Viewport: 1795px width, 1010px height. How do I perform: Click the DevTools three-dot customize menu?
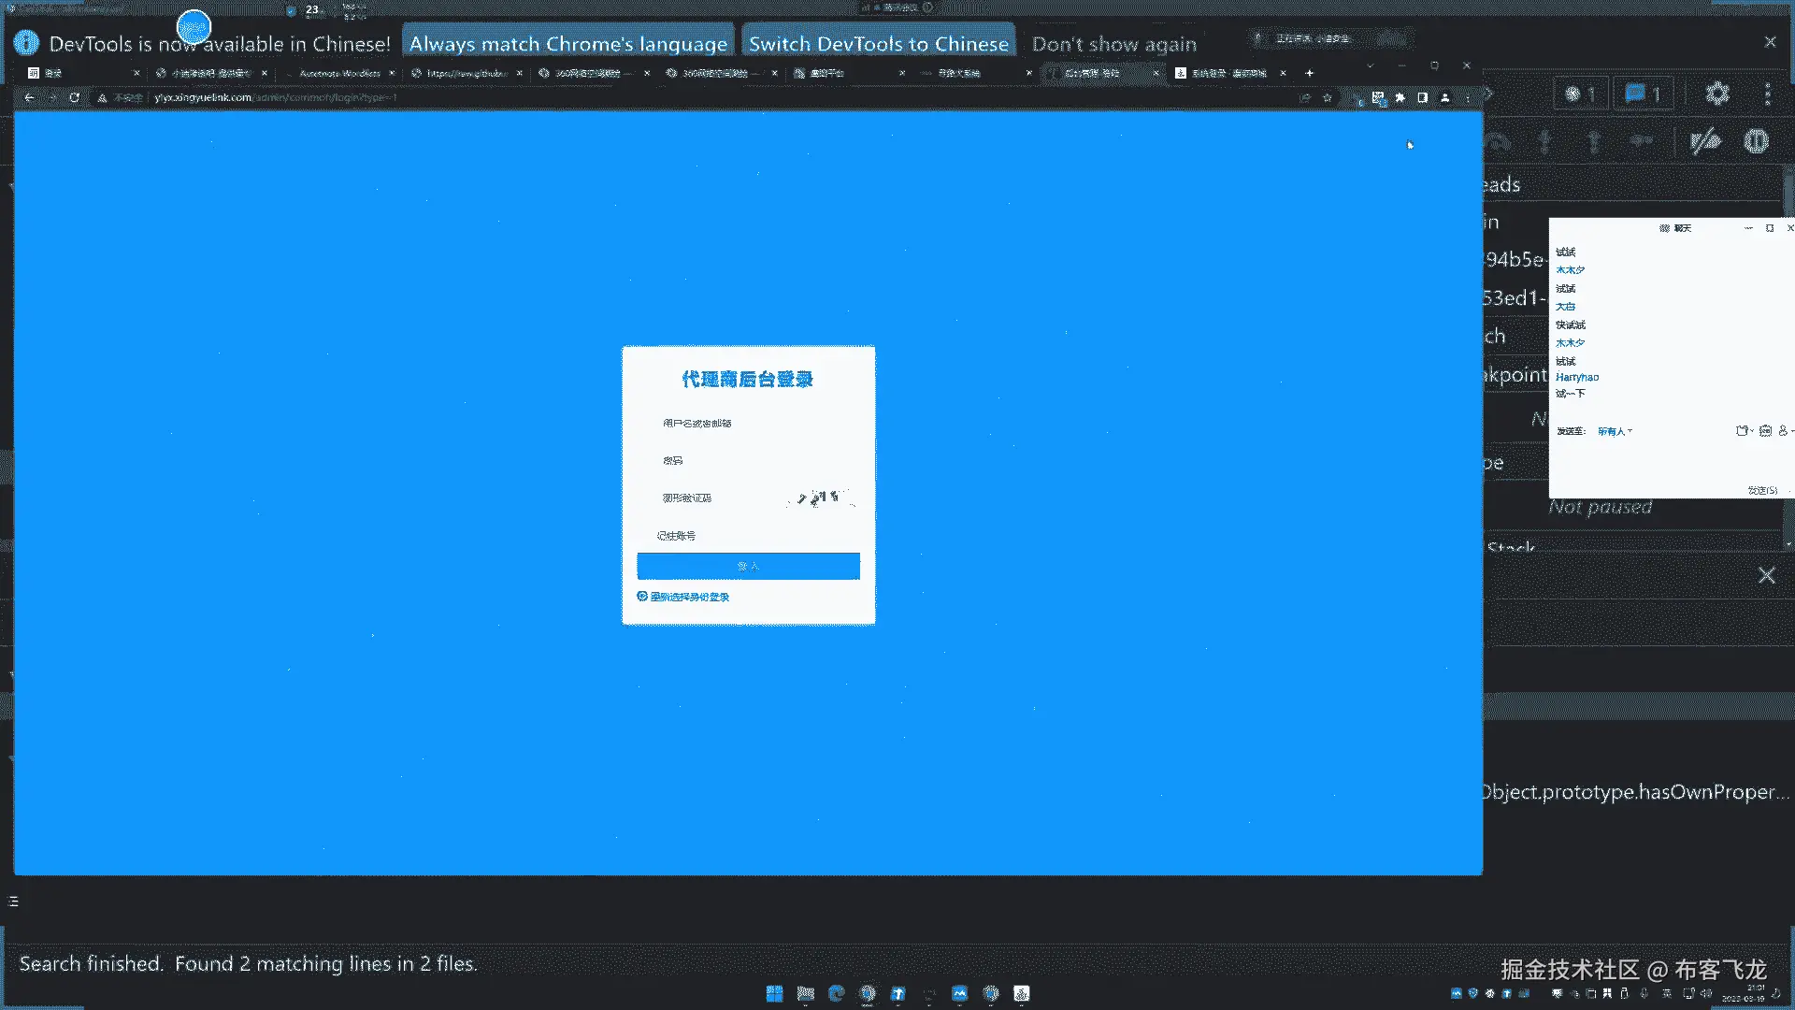click(x=1767, y=94)
